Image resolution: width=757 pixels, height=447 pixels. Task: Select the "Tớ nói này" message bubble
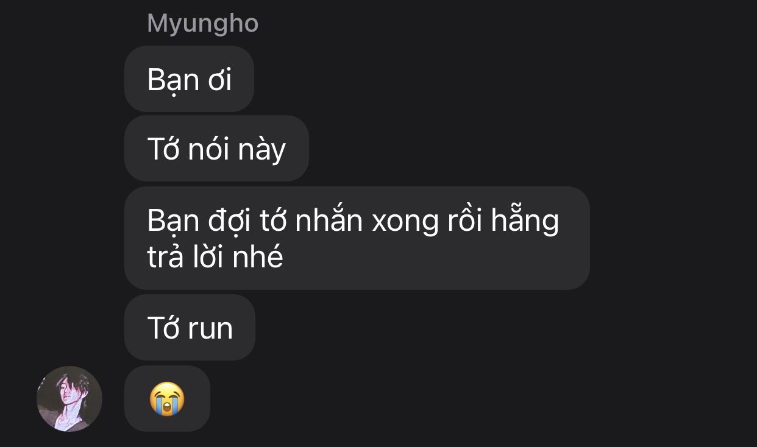click(x=216, y=149)
